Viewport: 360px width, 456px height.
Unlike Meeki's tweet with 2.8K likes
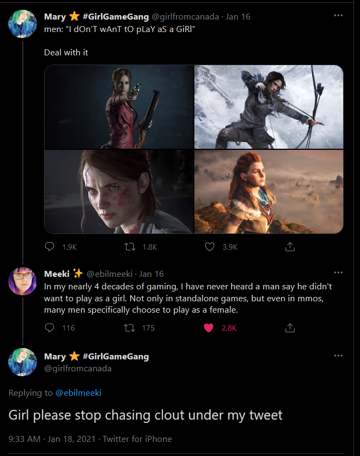pos(209,328)
